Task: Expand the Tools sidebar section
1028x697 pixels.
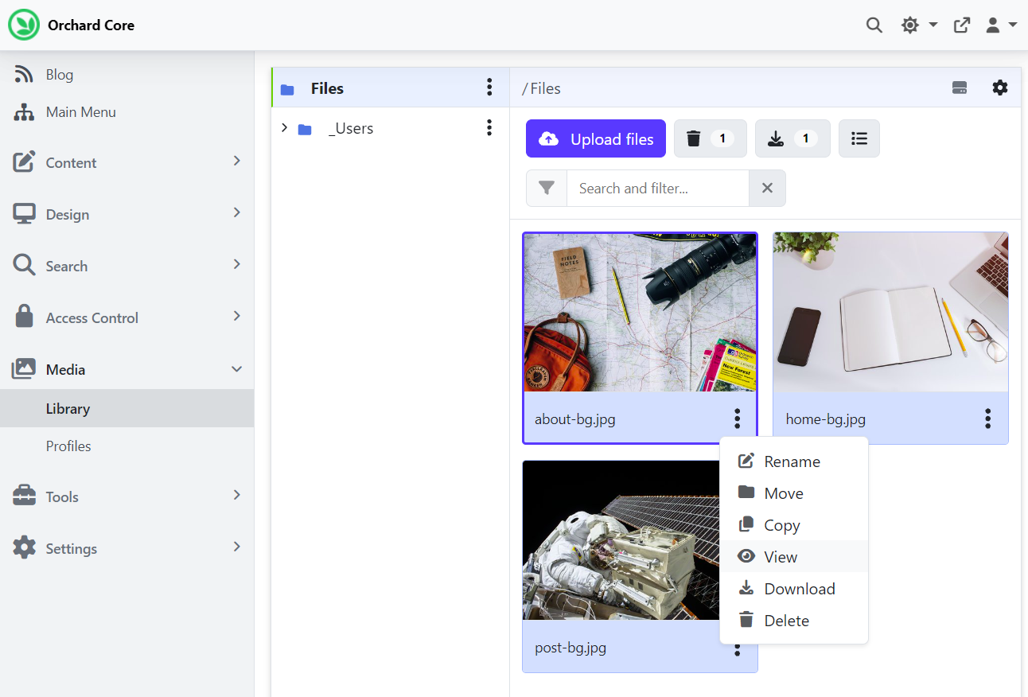Action: point(127,496)
